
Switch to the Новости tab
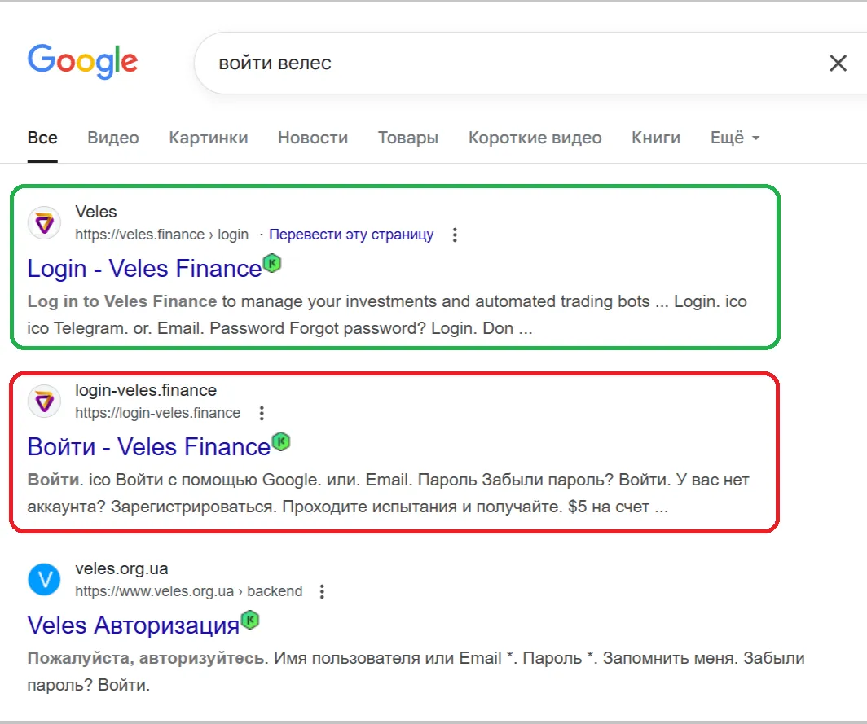click(313, 138)
